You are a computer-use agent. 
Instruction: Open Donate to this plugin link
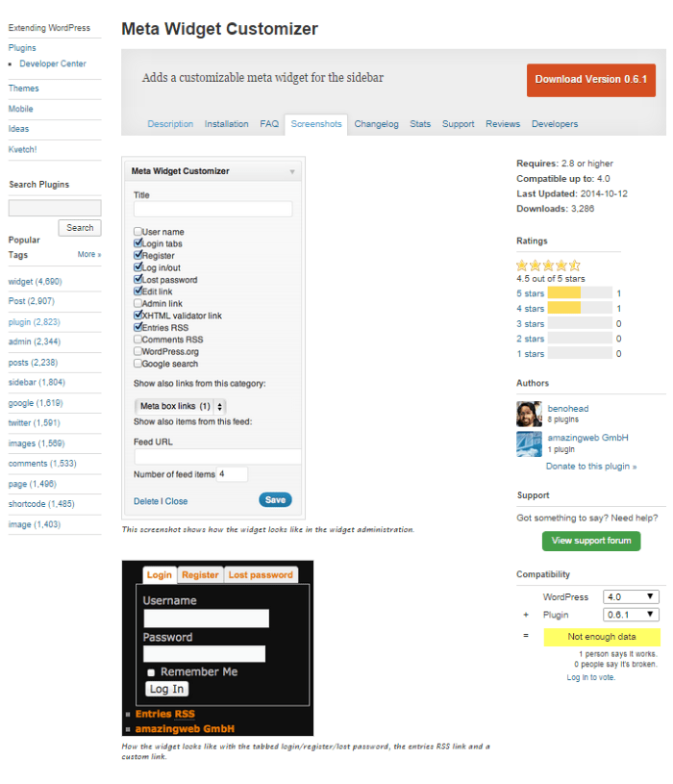click(591, 467)
